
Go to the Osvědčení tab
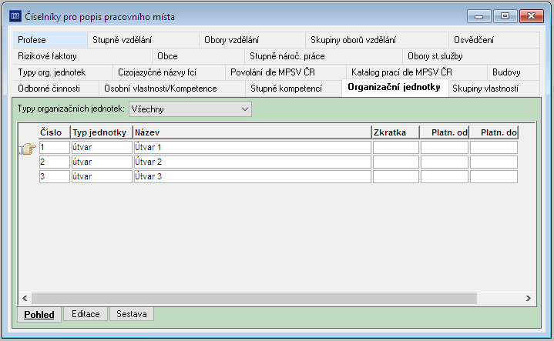[494, 40]
